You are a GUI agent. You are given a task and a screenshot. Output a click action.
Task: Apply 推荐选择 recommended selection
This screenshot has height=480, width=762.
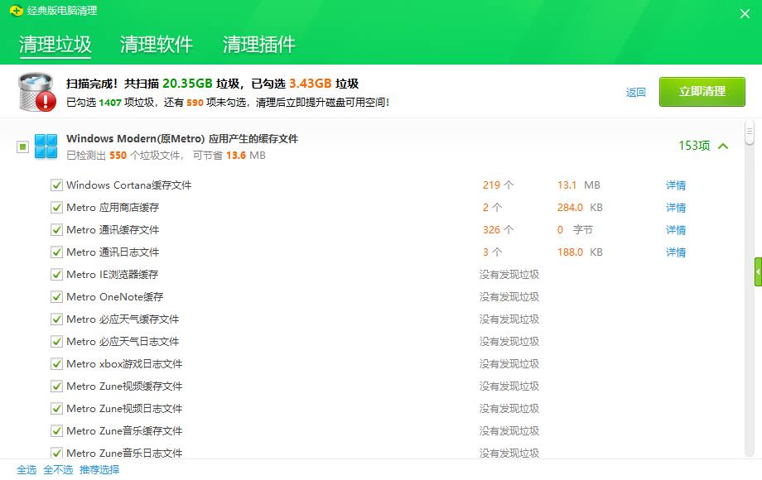tap(99, 469)
